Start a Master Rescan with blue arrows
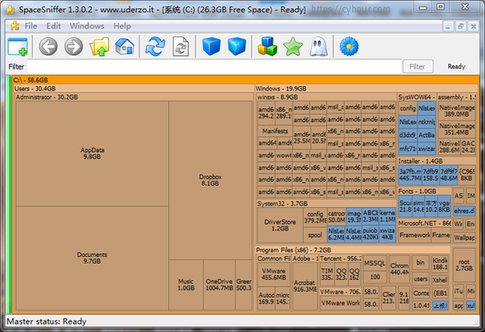The image size is (485, 332). point(155,46)
